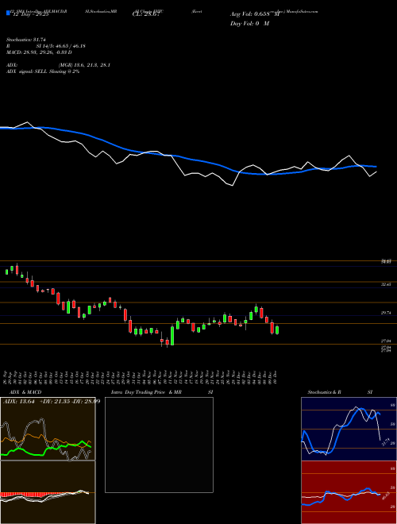
Task: Click the 'SI 14/3: 46.65 / 46.18' value
Action: coord(61,46)
